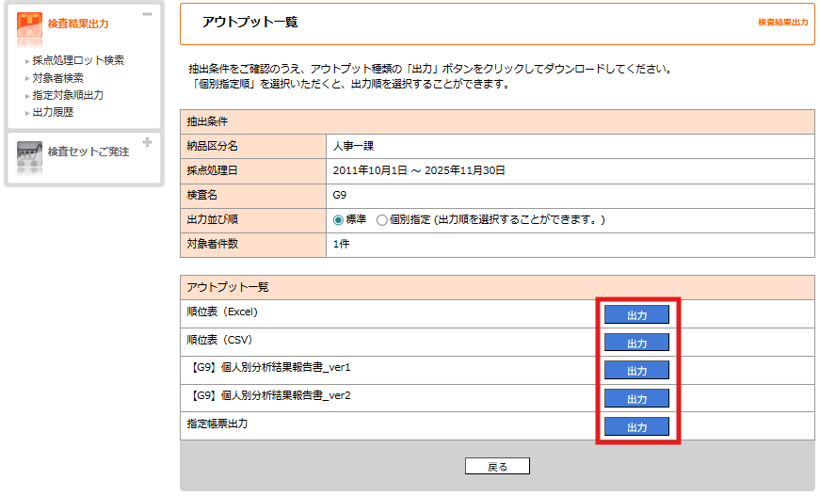Screen dimensions: 820x496
Task: Download 順位表（CSV） with its 出力 button
Action: click(636, 343)
